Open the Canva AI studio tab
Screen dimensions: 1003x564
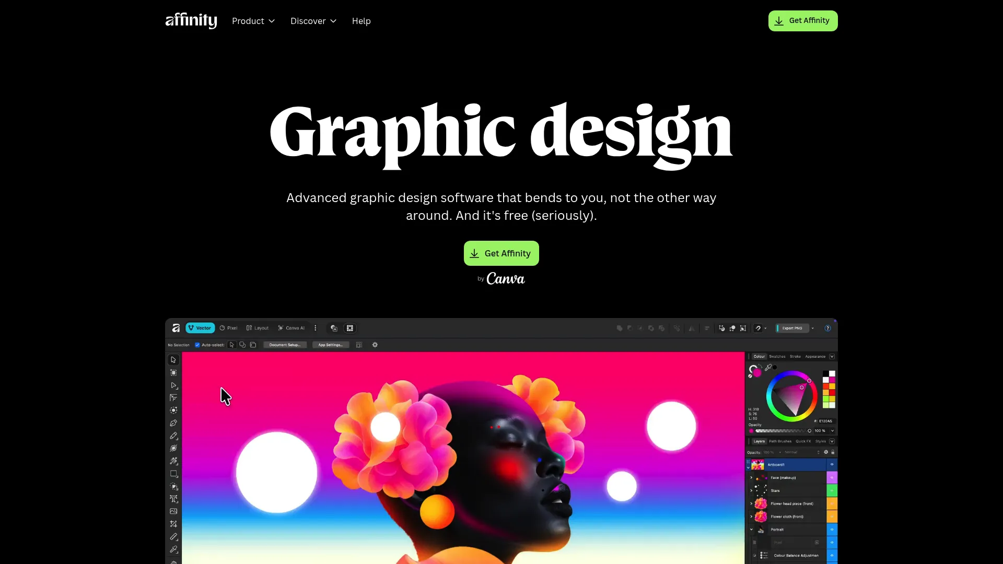[291, 328]
